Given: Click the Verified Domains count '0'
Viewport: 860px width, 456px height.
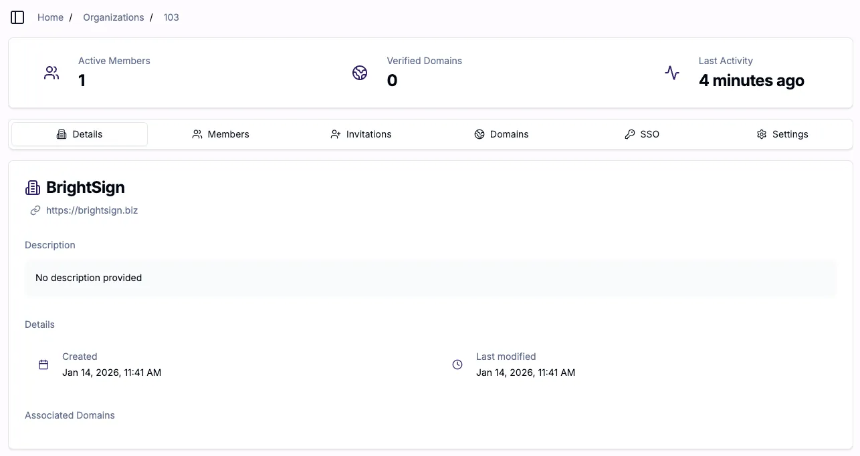Looking at the screenshot, I should coord(392,81).
